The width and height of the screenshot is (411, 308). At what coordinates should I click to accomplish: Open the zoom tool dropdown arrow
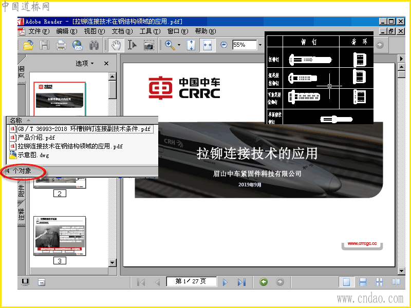pyautogui.click(x=179, y=45)
